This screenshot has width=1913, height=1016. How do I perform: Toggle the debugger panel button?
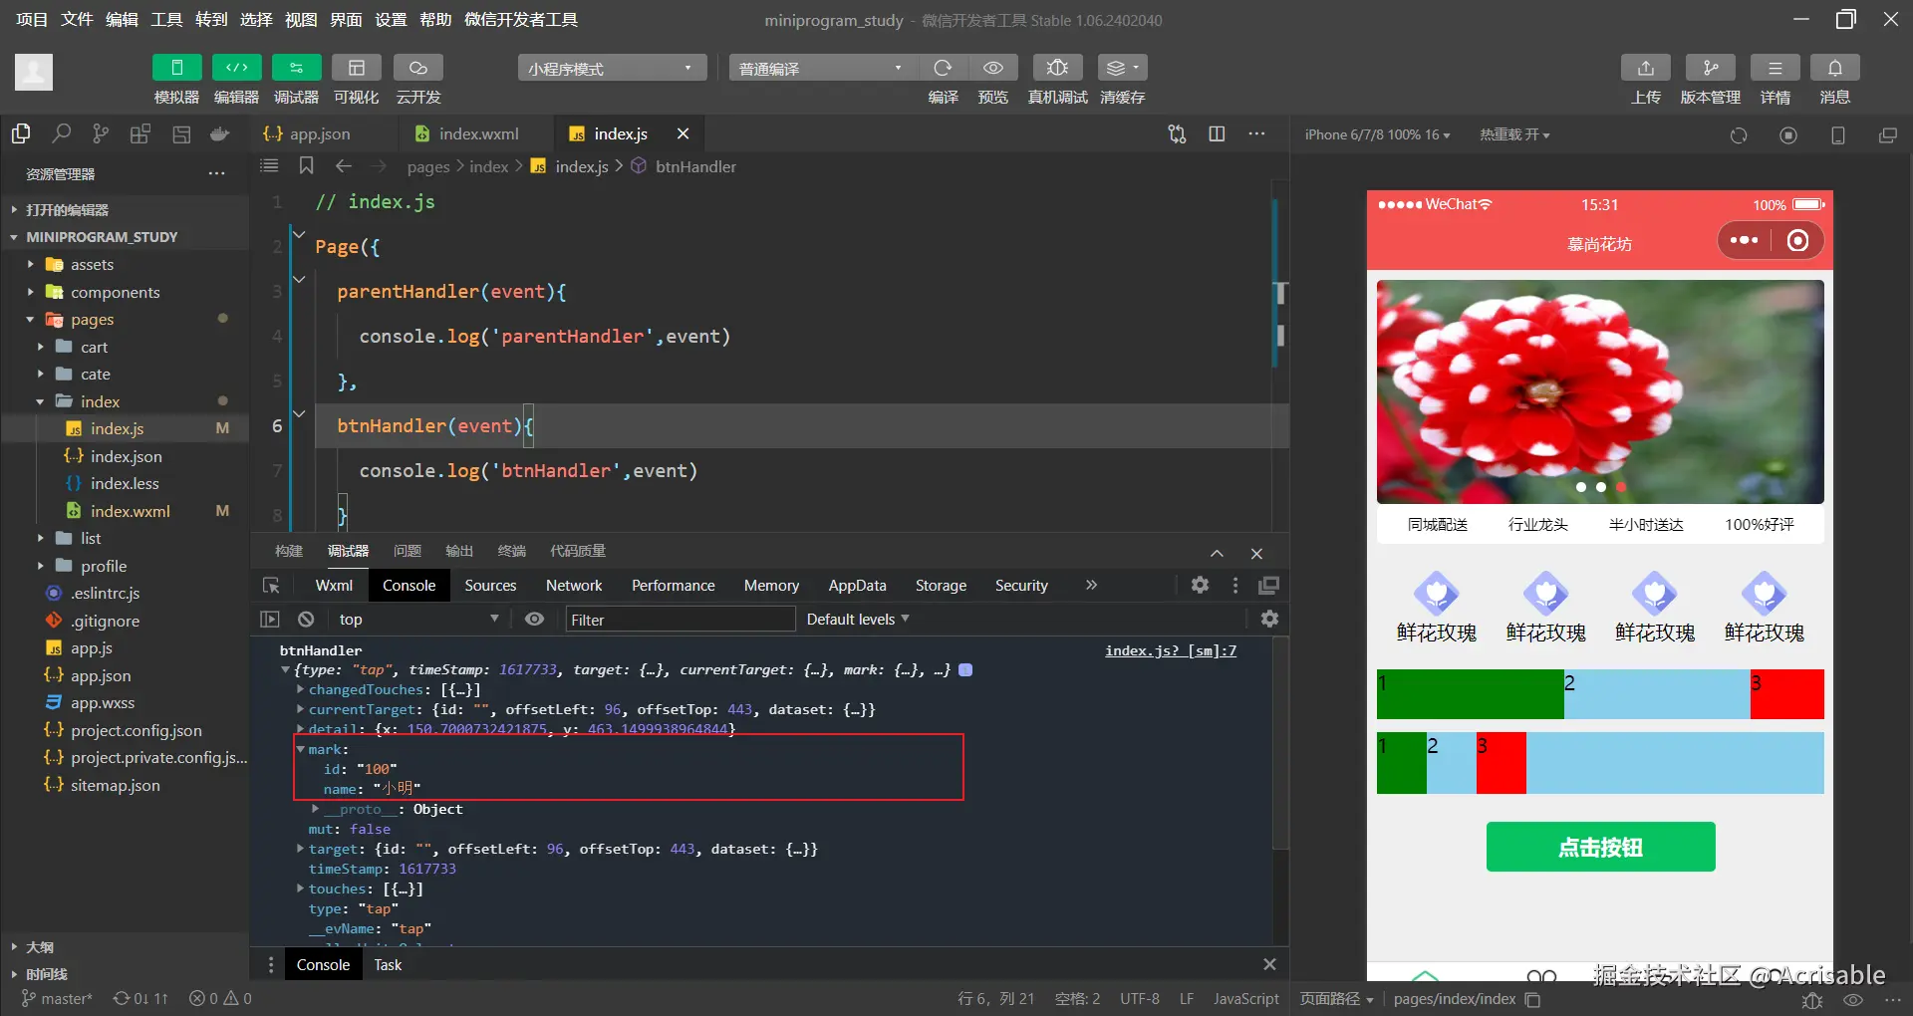tap(296, 68)
